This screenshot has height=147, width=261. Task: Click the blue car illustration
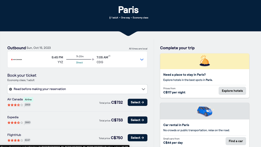204,111
